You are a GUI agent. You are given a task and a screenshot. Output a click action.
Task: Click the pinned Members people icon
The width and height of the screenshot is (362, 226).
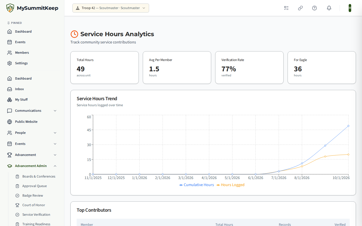[10, 53]
